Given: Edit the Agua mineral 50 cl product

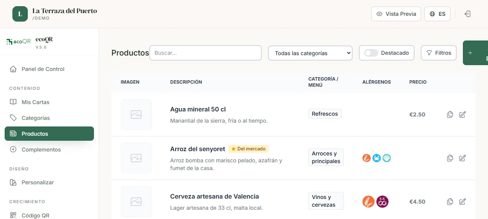Looking at the screenshot, I should [462, 115].
